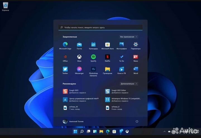Launch the Office app
201x138 pixels.
coord(65,58)
